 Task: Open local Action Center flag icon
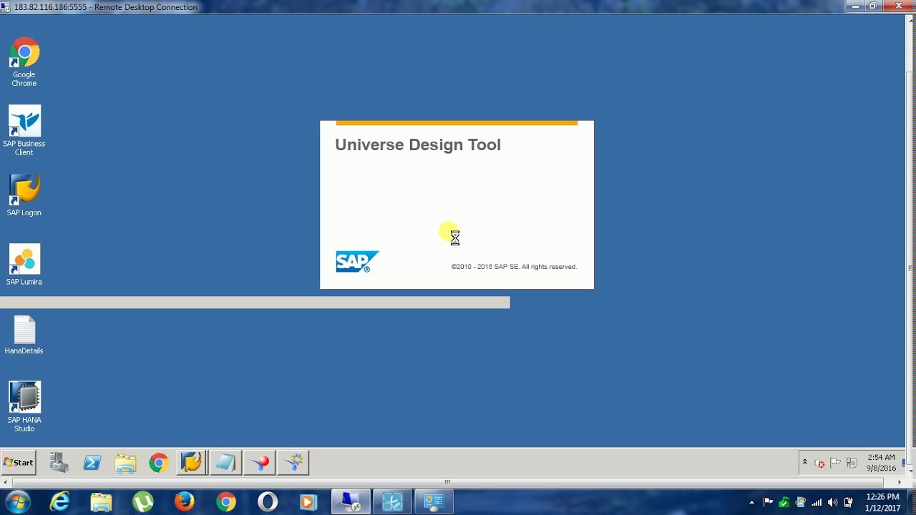pos(768,502)
